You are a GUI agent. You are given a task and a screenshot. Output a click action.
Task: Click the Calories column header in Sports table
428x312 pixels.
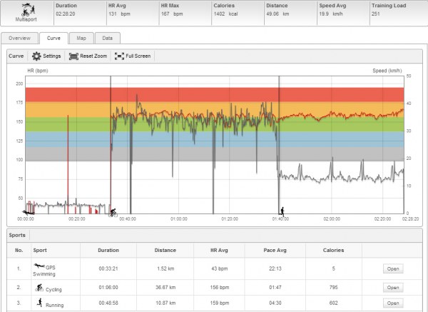pyautogui.click(x=333, y=251)
